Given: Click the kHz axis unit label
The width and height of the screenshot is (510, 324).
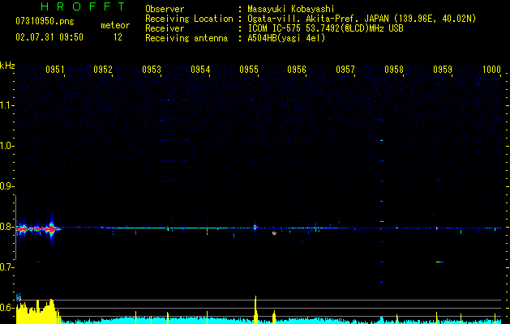Looking at the screenshot, I should pos(7,66).
